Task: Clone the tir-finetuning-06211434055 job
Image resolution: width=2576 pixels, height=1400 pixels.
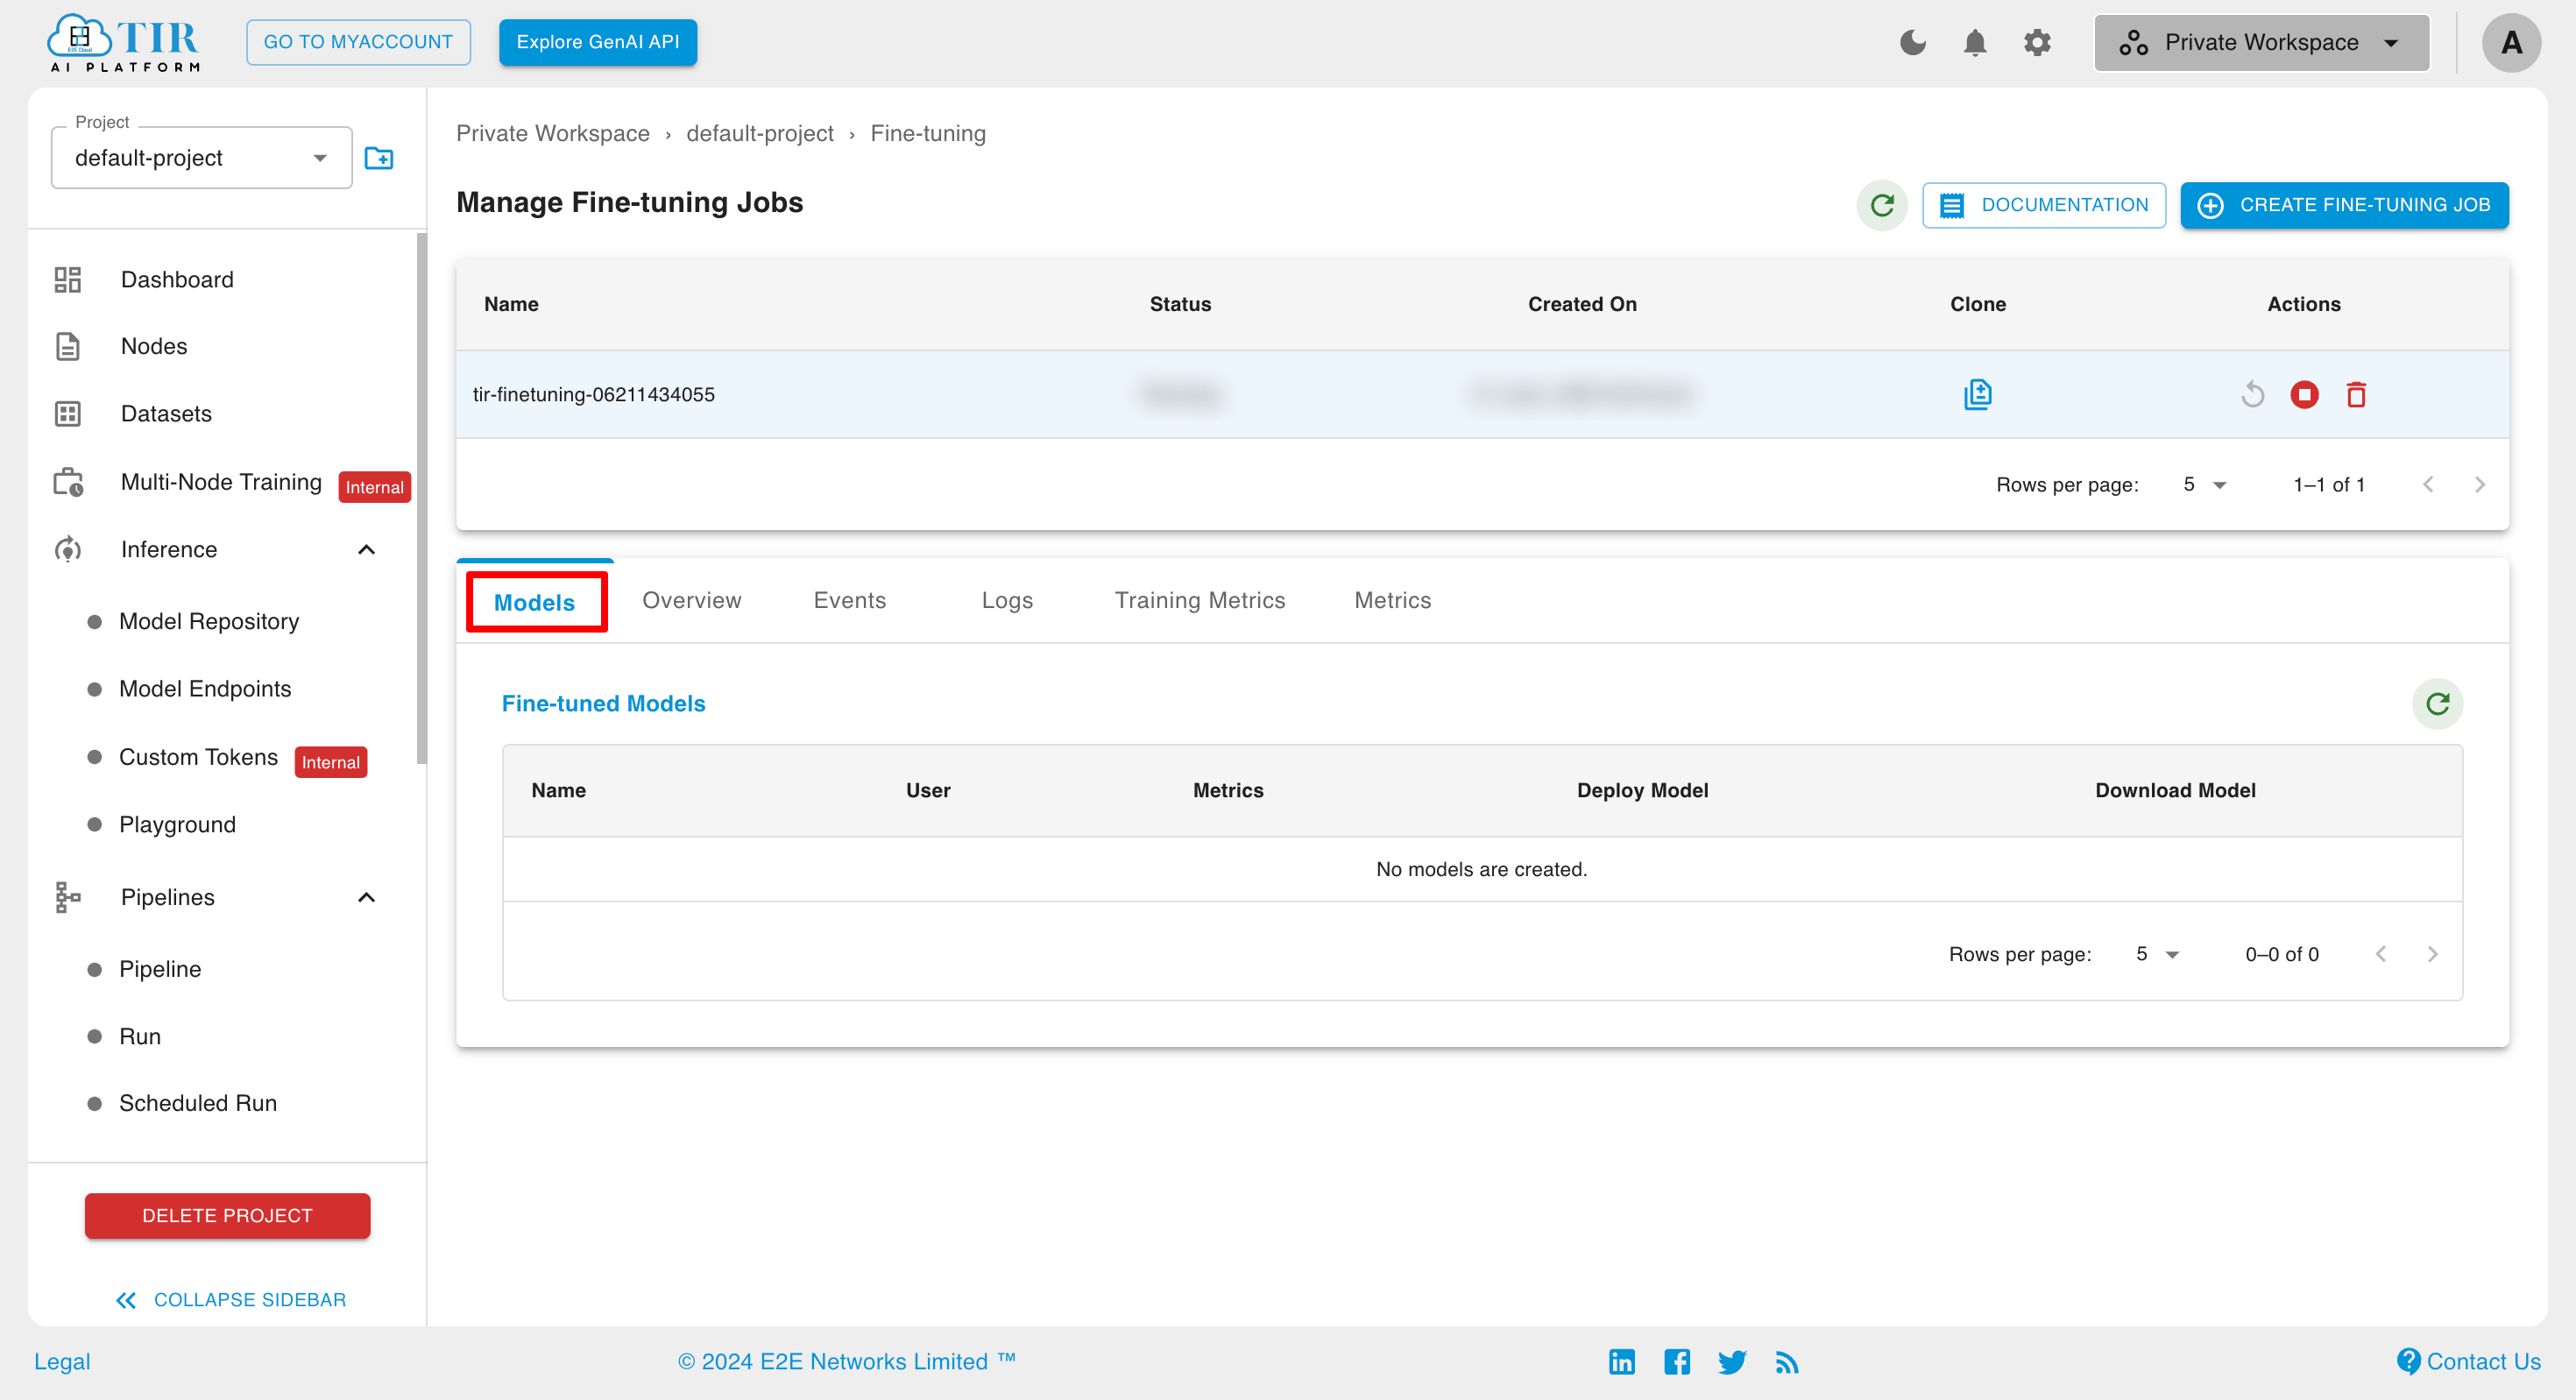Action: pyautogui.click(x=1977, y=394)
